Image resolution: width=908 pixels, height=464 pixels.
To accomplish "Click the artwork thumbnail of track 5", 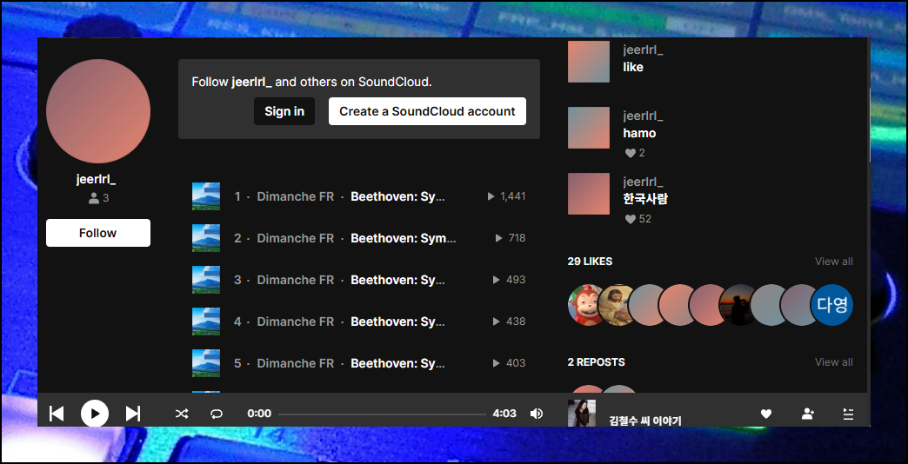I will [206, 362].
